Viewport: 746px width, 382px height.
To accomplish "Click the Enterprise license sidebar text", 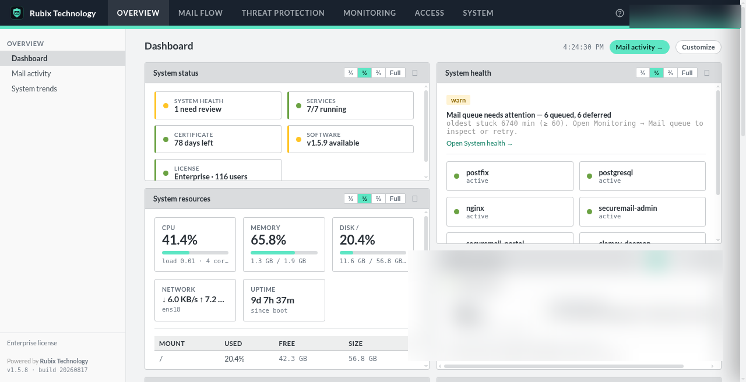I will [x=32, y=343].
